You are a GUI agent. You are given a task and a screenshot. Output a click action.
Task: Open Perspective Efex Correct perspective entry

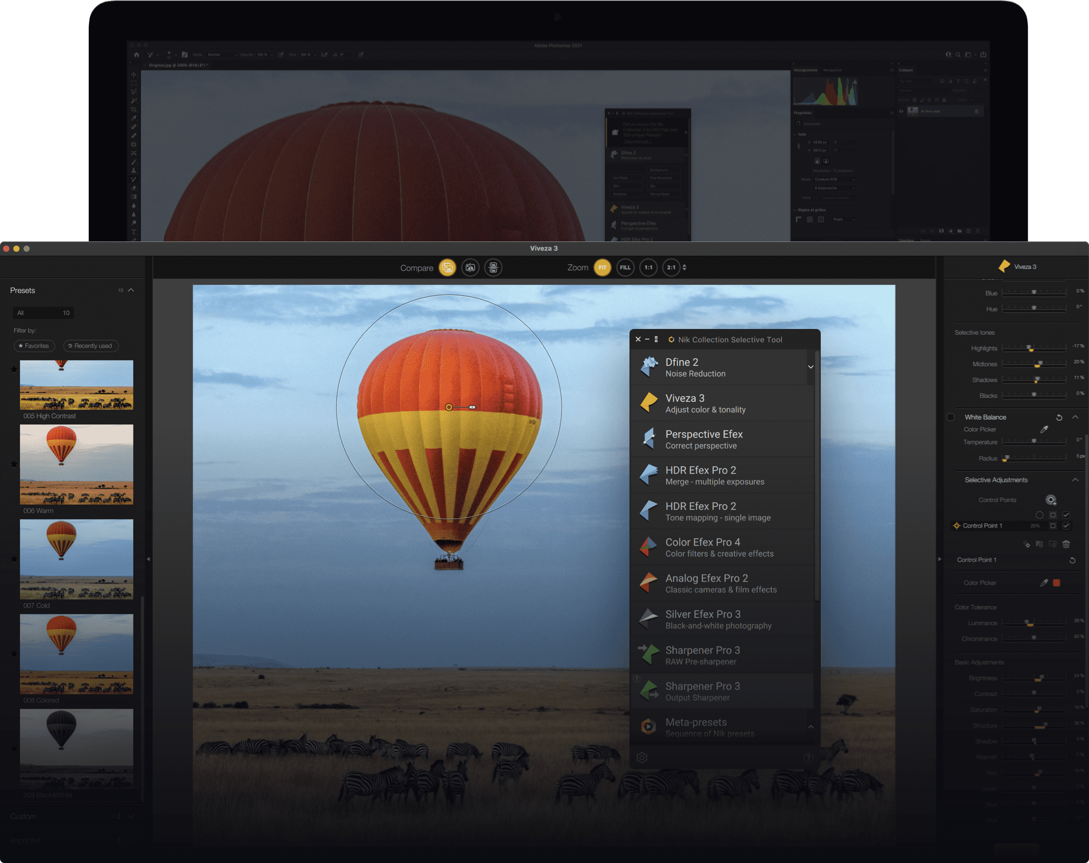722,439
